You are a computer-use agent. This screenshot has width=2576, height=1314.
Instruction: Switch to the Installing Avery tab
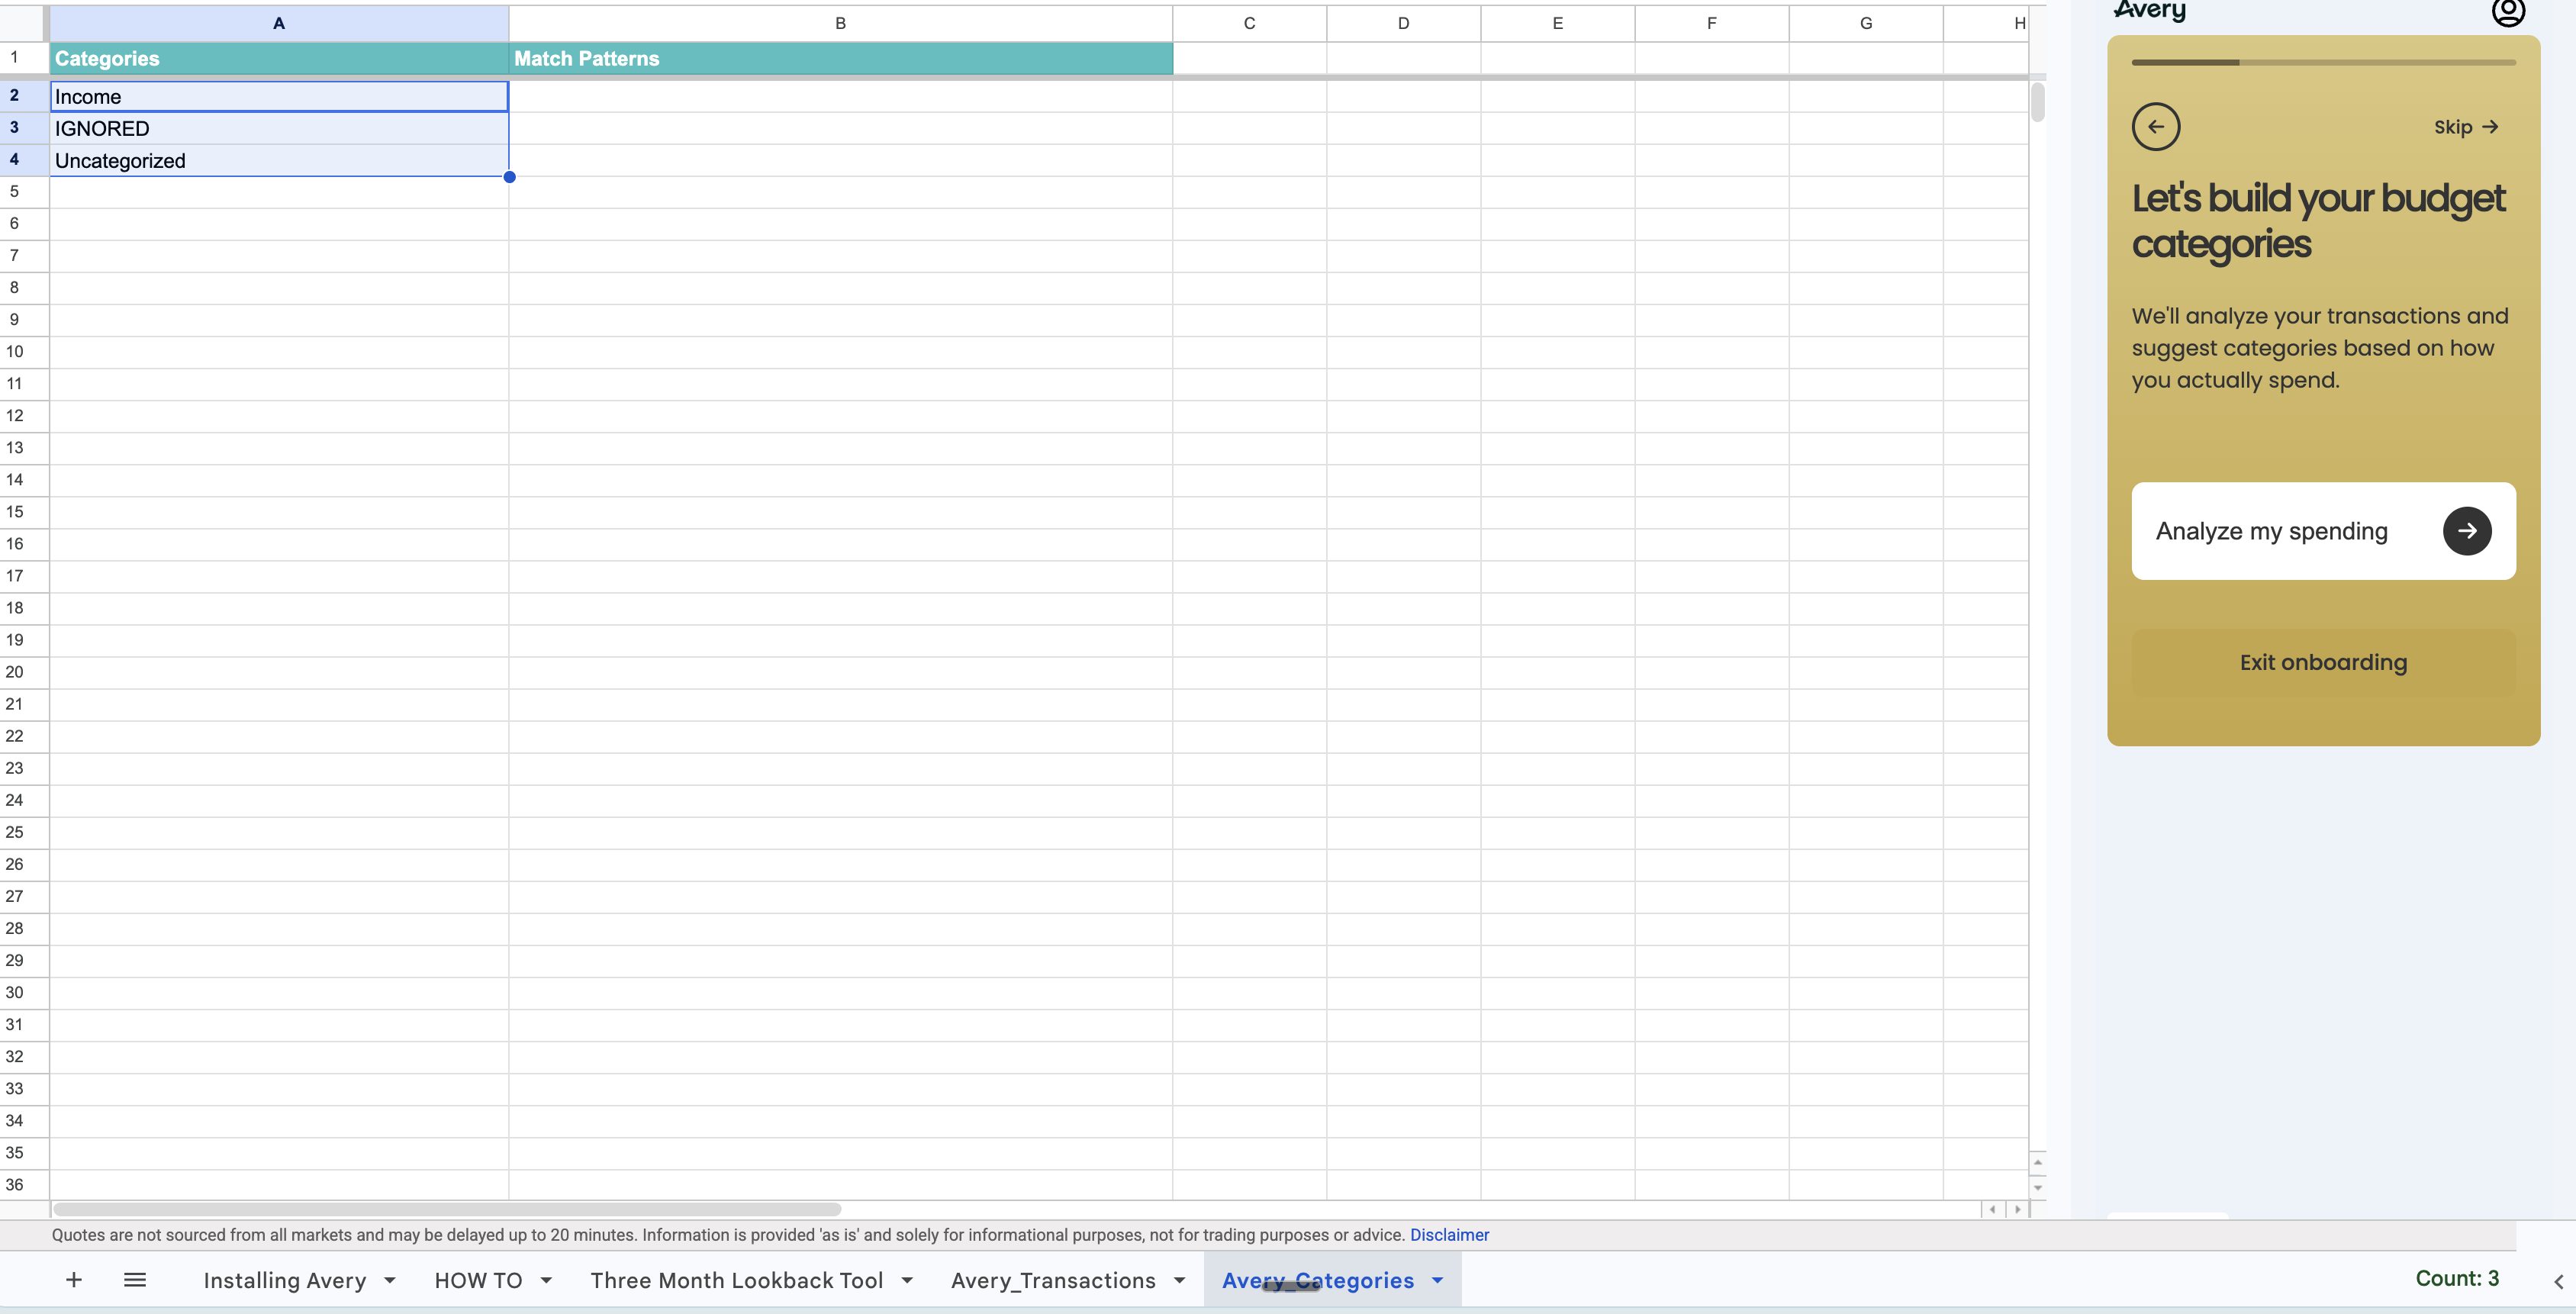(285, 1280)
